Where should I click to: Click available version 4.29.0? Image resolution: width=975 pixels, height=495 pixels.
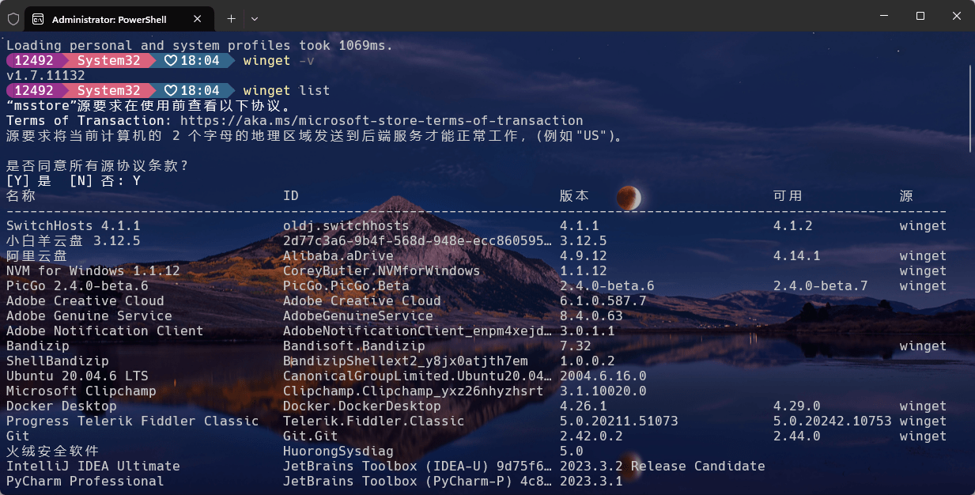click(x=797, y=406)
